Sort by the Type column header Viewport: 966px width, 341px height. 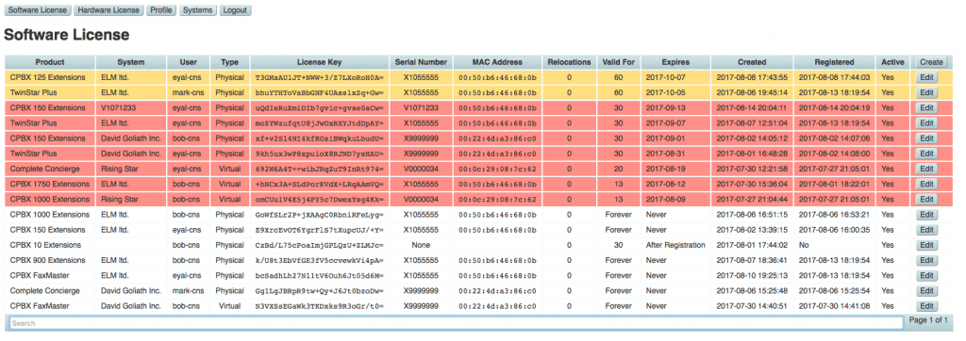coord(230,62)
